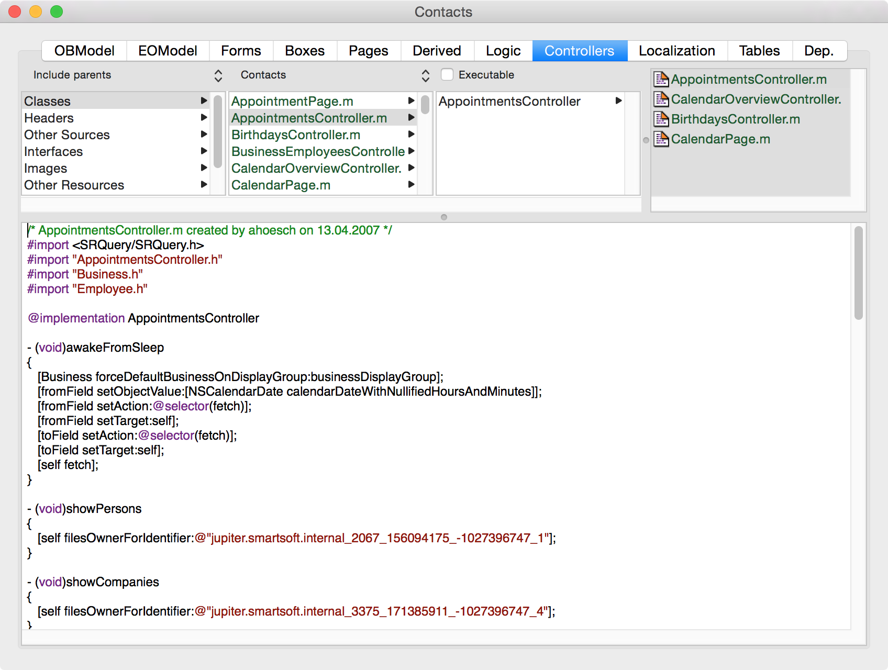Click the BirthdaysController.m file icon in right panel

661,119
